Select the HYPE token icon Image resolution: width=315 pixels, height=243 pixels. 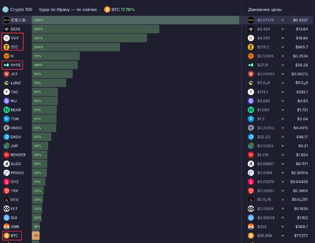point(6,65)
